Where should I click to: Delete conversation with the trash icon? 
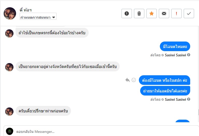tap(139, 13)
